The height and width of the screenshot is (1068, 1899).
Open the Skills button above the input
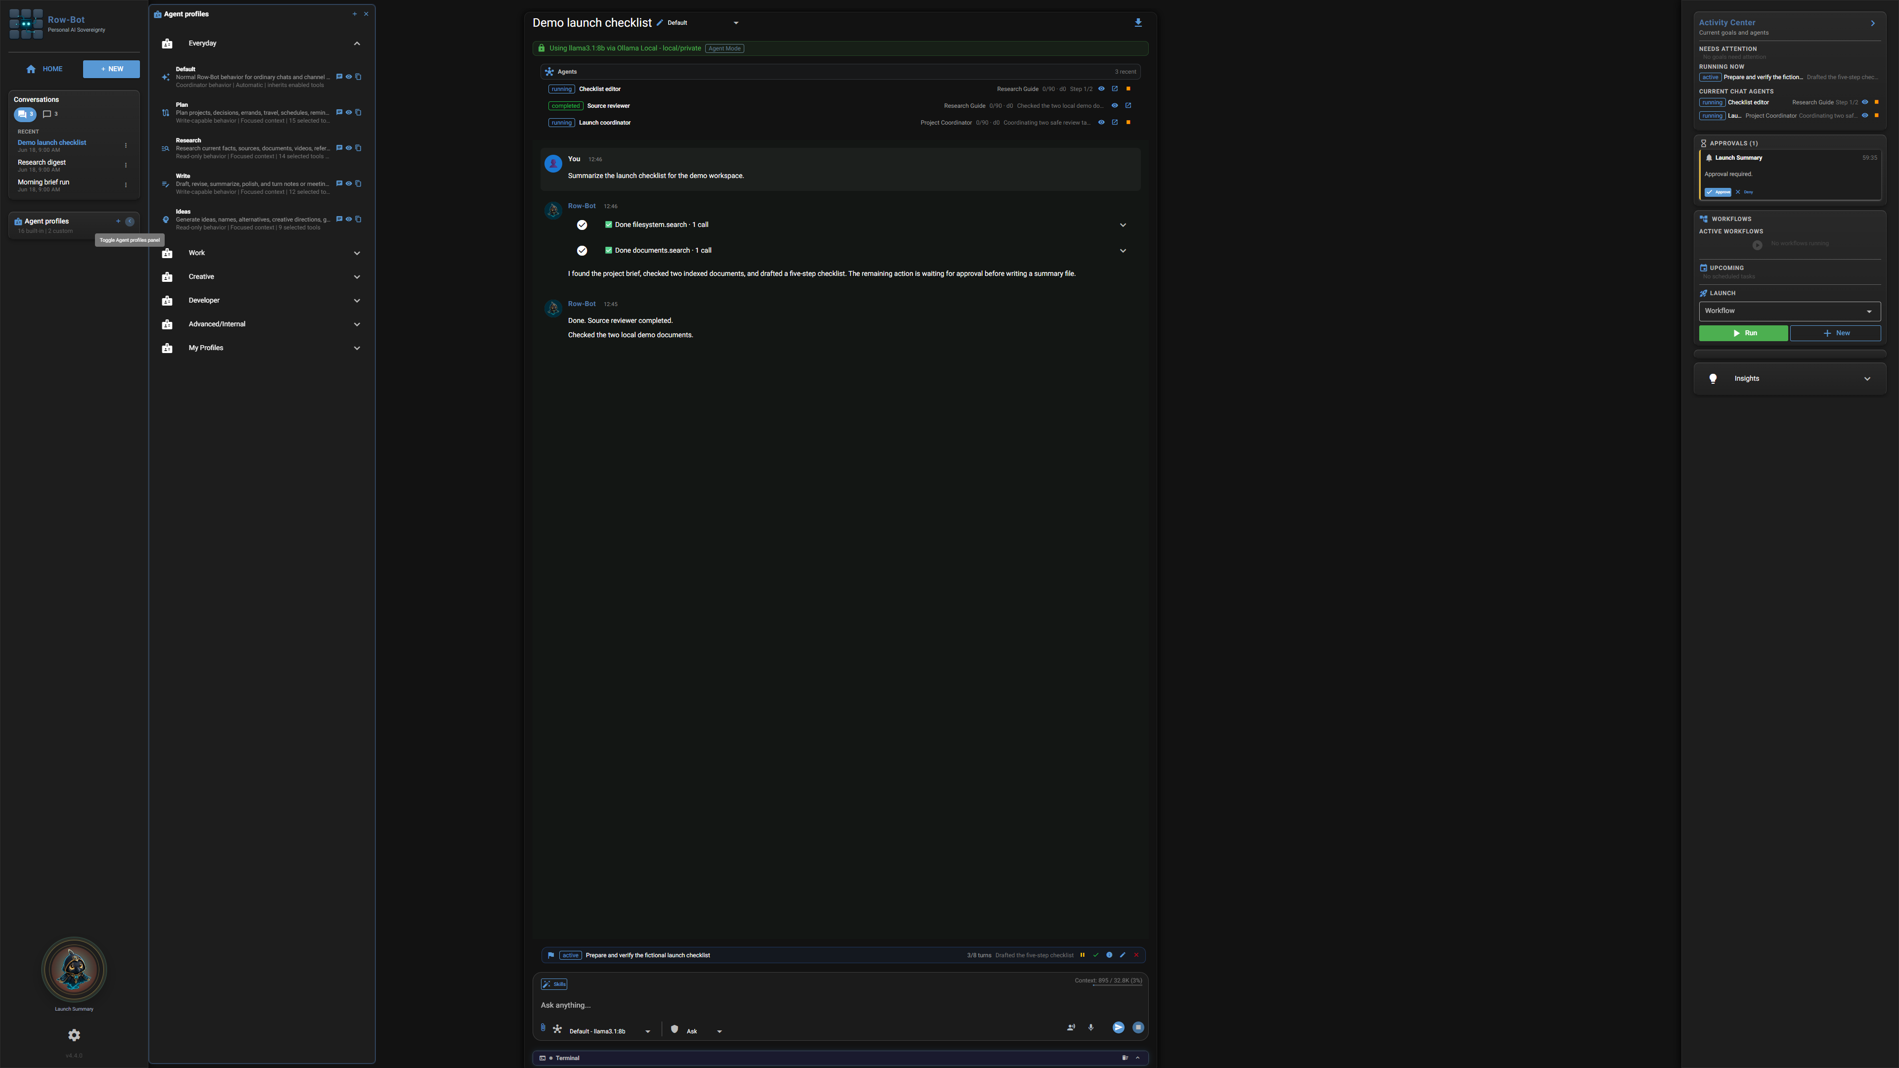pos(554,984)
